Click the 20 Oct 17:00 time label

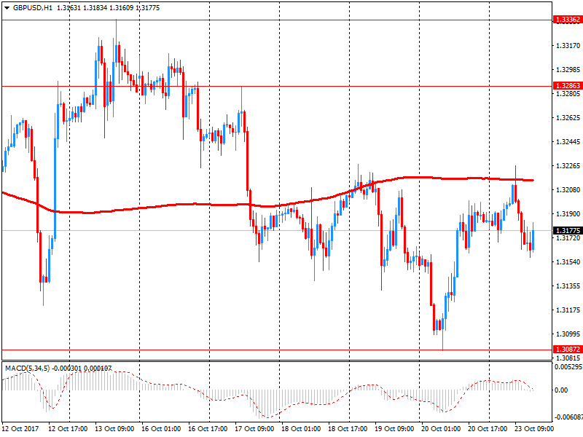(488, 429)
